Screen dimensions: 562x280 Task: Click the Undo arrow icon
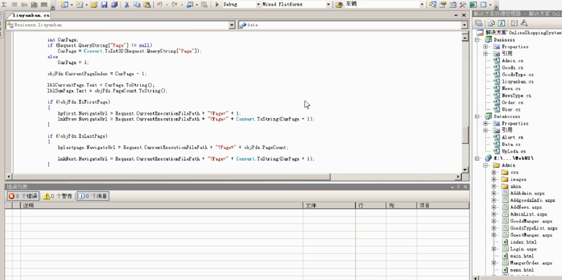click(160, 5)
